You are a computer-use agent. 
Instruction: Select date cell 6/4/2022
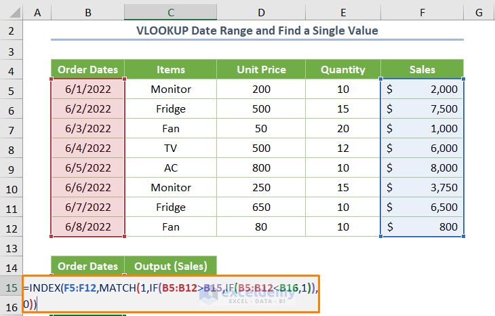click(x=87, y=148)
